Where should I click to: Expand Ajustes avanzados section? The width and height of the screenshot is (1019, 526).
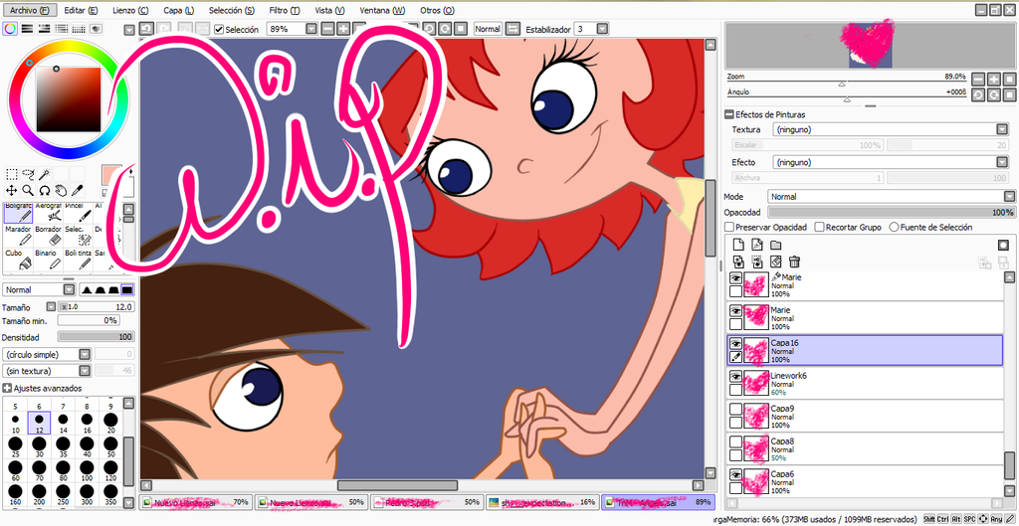pos(7,389)
